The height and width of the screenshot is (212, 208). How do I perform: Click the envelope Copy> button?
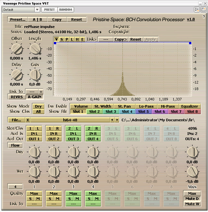click(121, 39)
